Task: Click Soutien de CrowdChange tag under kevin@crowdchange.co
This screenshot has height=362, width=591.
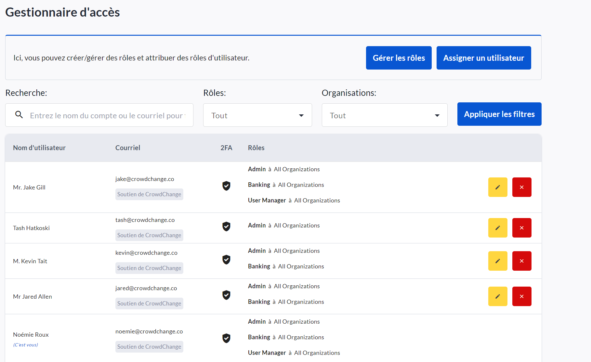Action: click(x=149, y=268)
